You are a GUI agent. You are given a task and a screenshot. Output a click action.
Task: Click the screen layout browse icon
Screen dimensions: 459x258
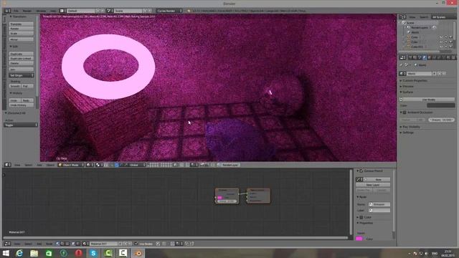pos(62,11)
